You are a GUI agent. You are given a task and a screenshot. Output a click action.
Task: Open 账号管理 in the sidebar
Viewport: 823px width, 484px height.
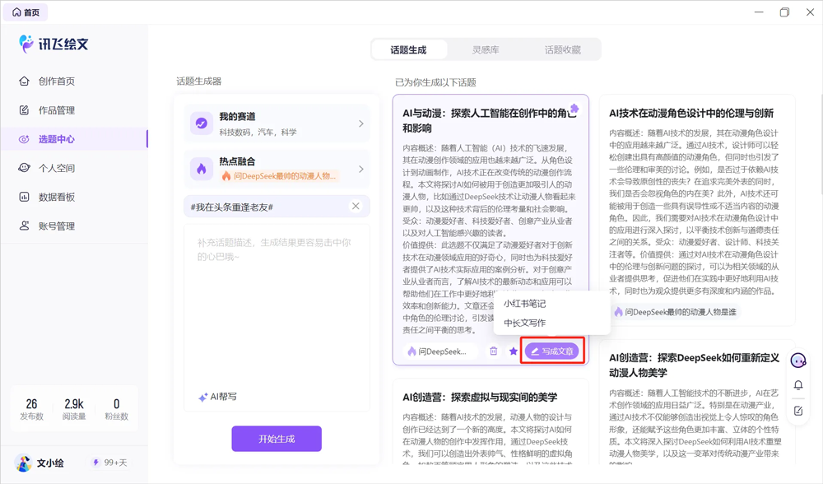(x=56, y=226)
